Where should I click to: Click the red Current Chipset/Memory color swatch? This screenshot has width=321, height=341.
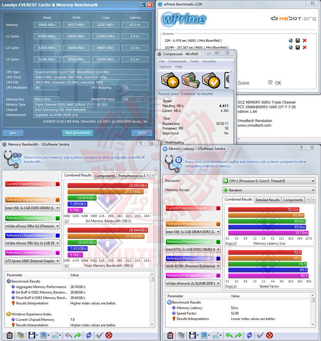click(x=58, y=184)
